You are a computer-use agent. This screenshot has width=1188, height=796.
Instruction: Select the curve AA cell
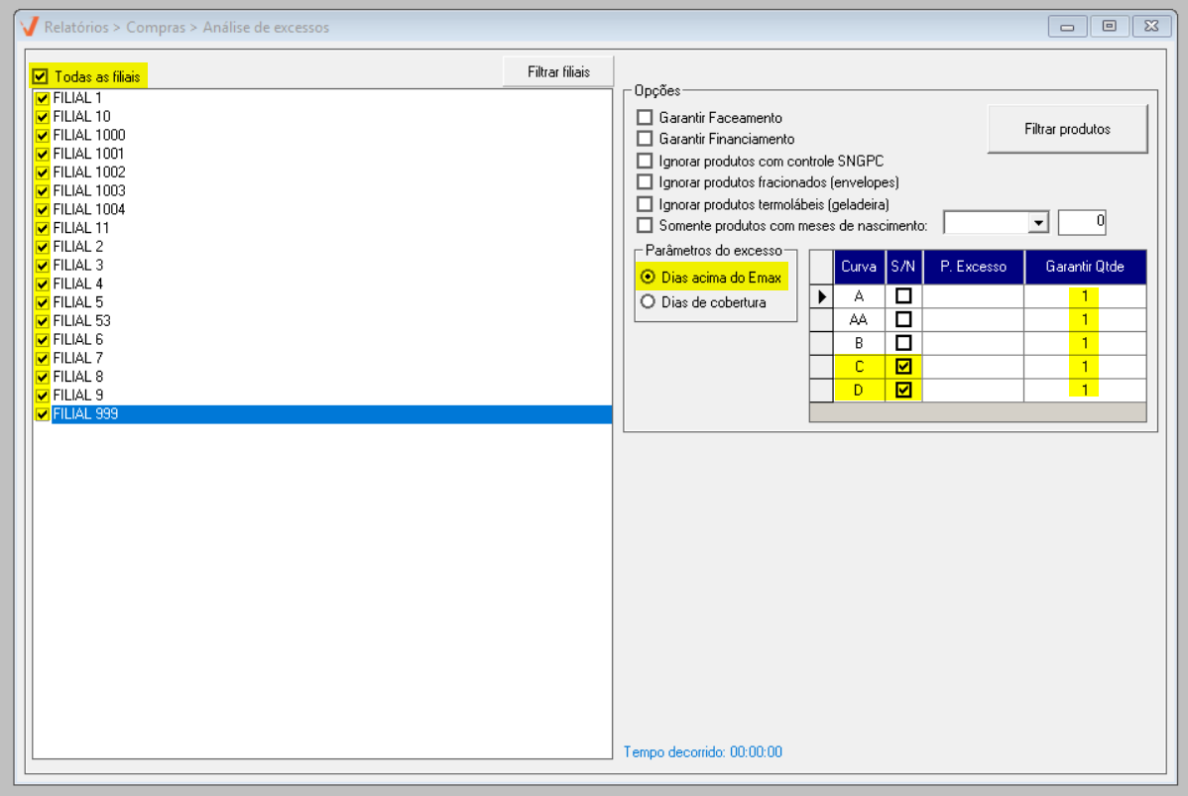click(x=859, y=319)
